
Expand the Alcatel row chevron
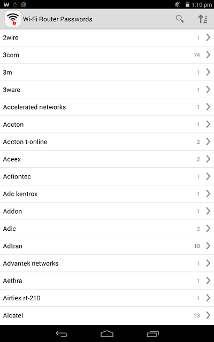208,315
